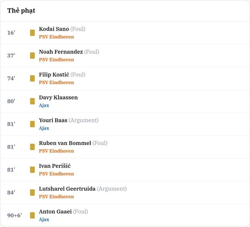Click Anton Gaaei's yellow card icon
This screenshot has height=227, width=250.
[32, 215]
